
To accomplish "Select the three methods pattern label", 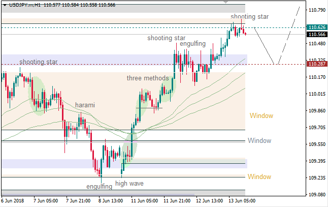I will coord(147,78).
